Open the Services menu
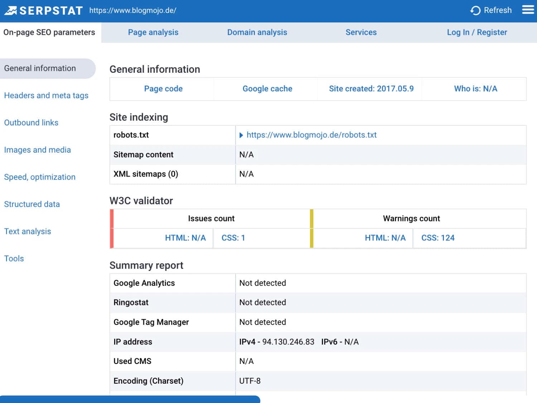This screenshot has width=537, height=403. [x=361, y=32]
